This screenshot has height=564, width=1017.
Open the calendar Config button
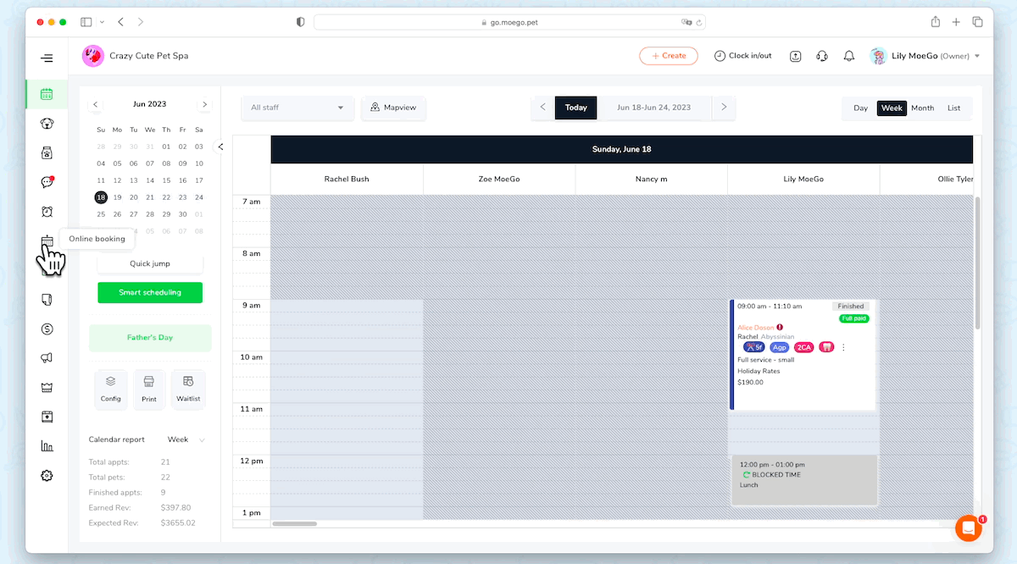pos(111,390)
